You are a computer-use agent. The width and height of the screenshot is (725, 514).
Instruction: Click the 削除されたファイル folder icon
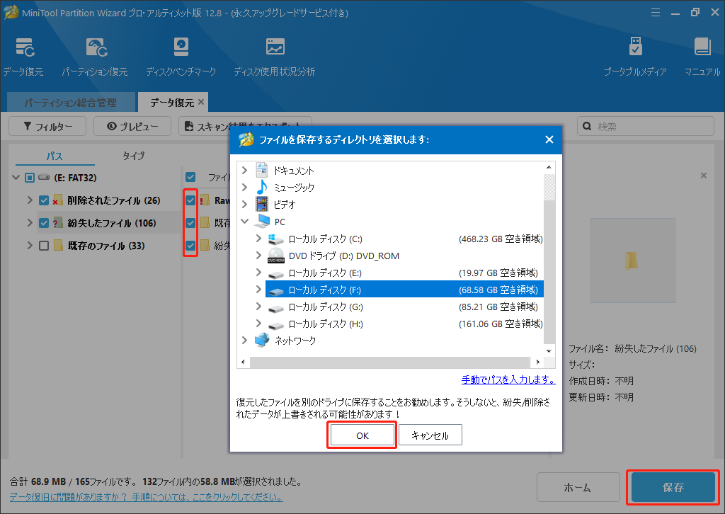coord(58,200)
